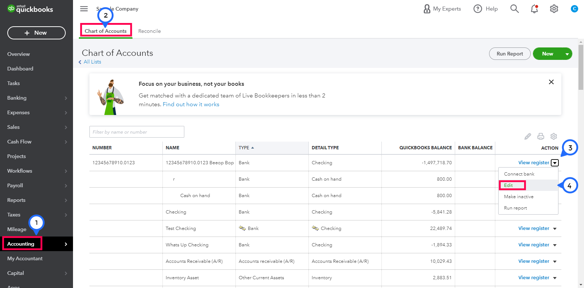The width and height of the screenshot is (584, 288).
Task: Open My Accountant in the sidebar
Action: click(36, 258)
